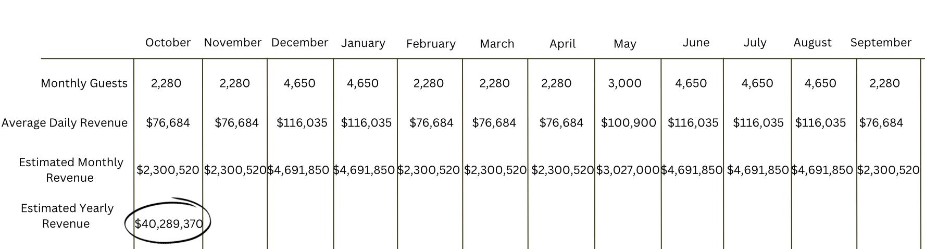Click the September column header

pos(881,43)
